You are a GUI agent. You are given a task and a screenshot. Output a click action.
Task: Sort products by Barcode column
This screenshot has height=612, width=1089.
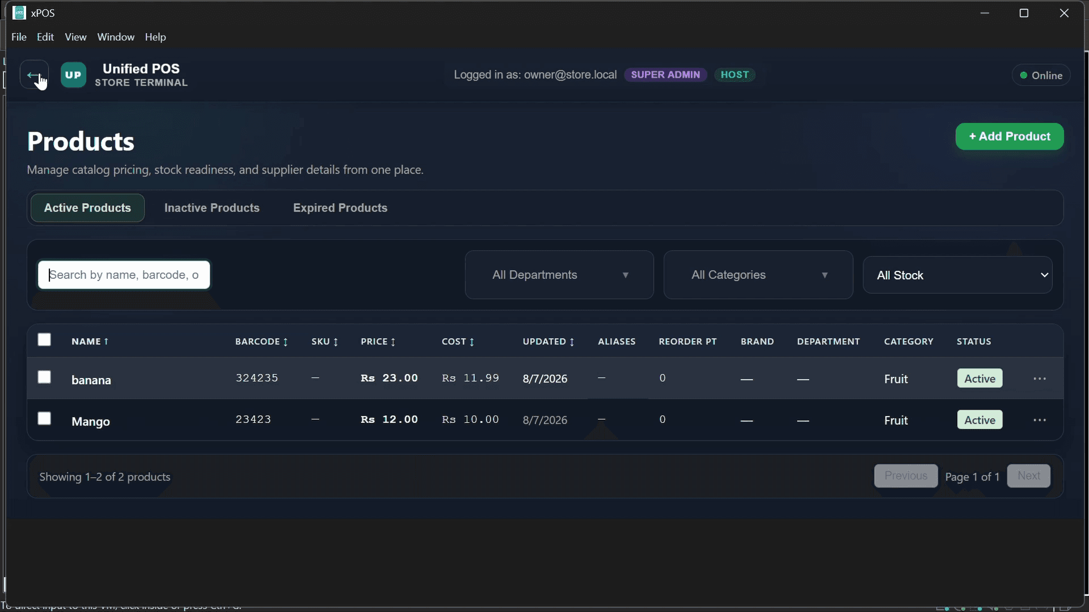[x=261, y=341]
